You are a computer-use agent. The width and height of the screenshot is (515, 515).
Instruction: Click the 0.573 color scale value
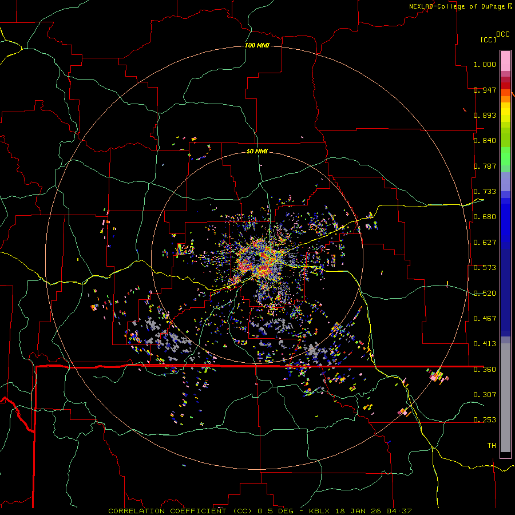click(x=485, y=268)
